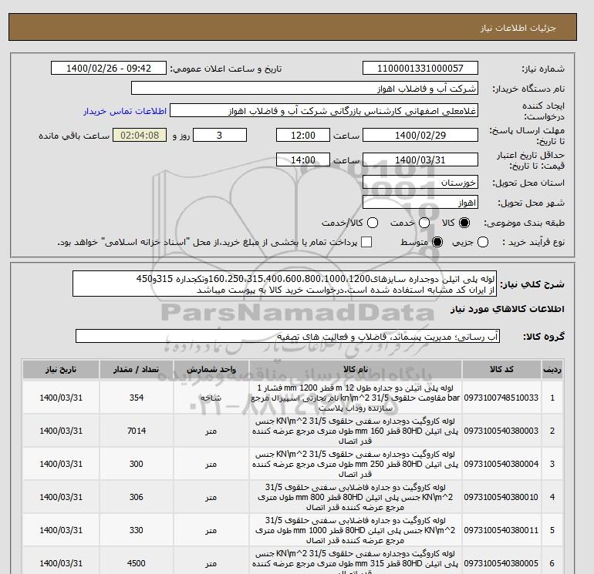The height and width of the screenshot is (574, 594).
Task: Click product code 0973100540380003
Action: coord(501,431)
